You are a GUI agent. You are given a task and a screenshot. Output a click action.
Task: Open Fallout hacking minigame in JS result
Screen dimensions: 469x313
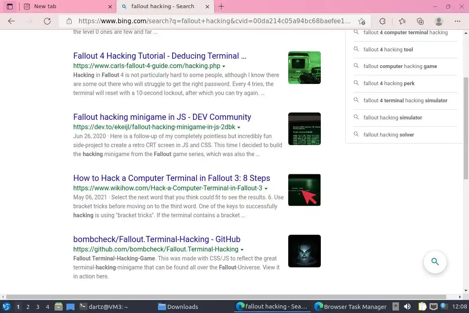[162, 117]
